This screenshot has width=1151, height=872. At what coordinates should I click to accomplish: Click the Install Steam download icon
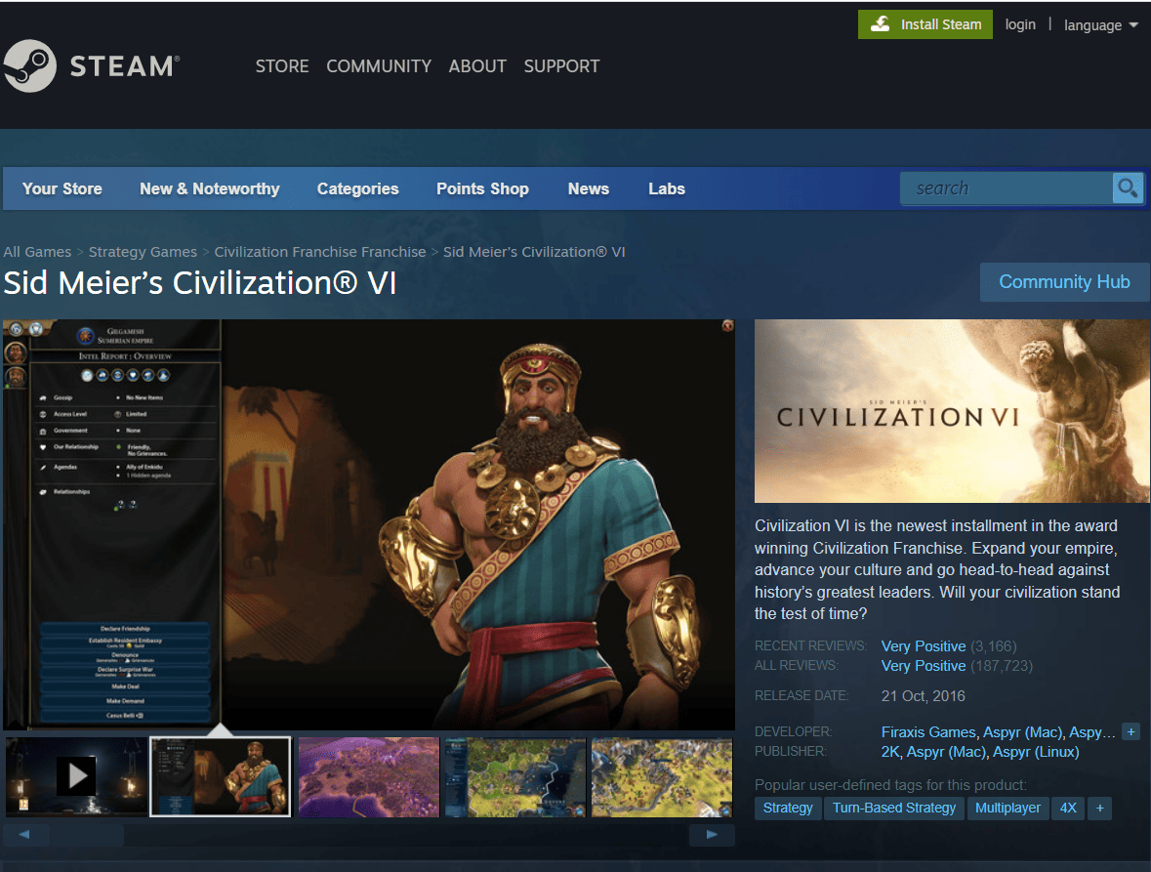(x=880, y=24)
